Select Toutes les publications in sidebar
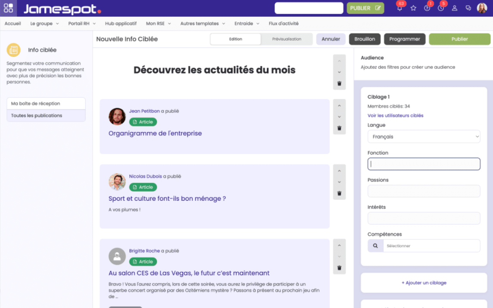The image size is (493, 308). 46,115
